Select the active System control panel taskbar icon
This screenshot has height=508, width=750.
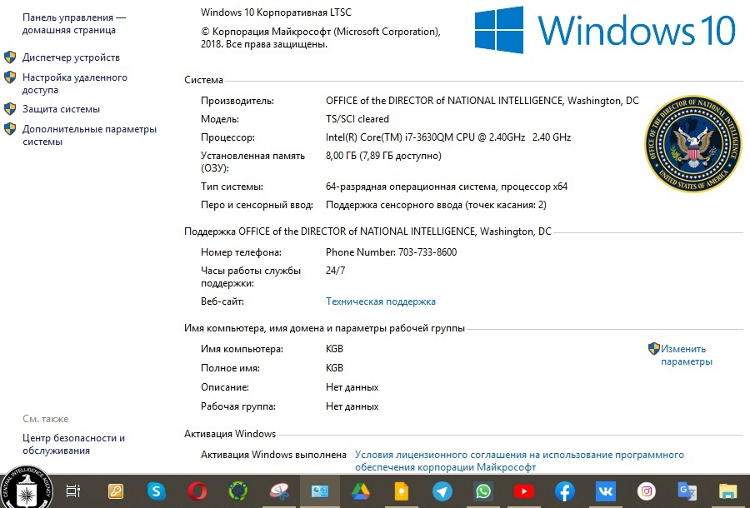pyautogui.click(x=319, y=491)
